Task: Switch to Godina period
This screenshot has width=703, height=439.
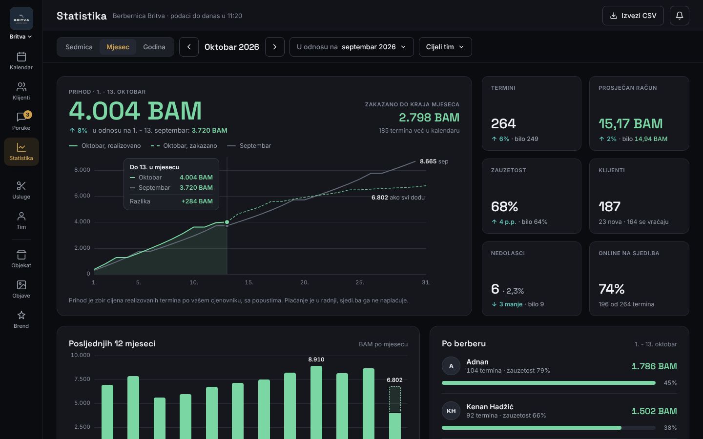Action: coord(154,47)
